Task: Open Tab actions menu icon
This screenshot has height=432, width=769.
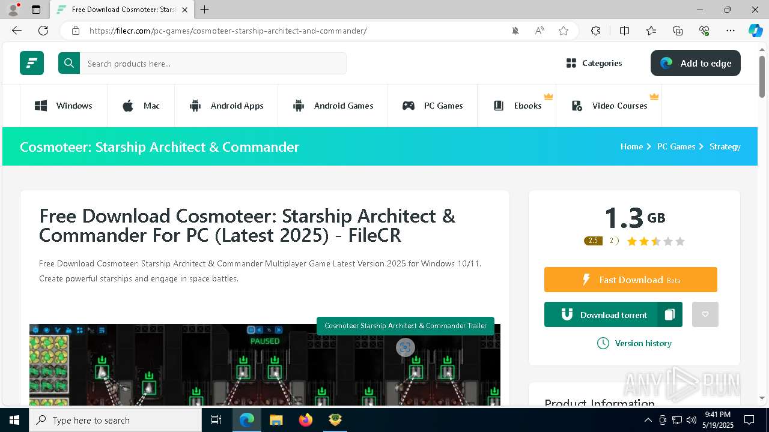Action: click(36, 10)
